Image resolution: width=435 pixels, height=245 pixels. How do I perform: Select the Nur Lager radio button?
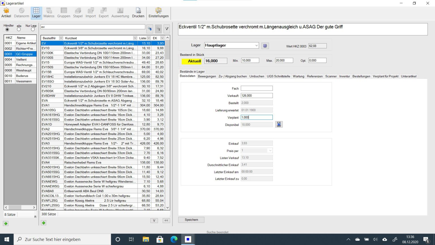point(33,29)
